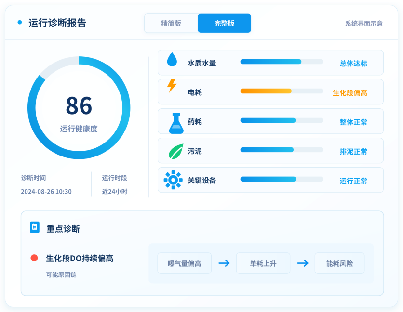This screenshot has width=403, height=312.
Task: Click the 运行时段 label
Action: click(115, 178)
